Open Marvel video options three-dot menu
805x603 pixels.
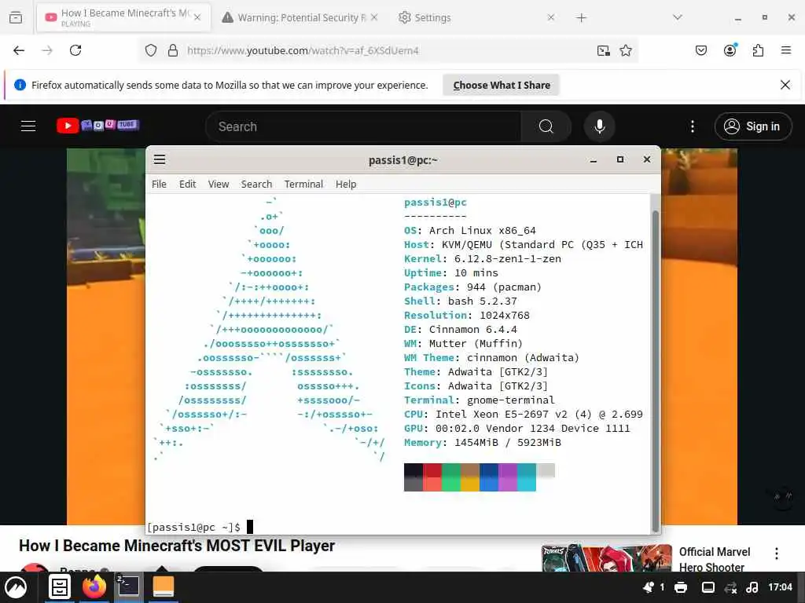click(x=776, y=554)
